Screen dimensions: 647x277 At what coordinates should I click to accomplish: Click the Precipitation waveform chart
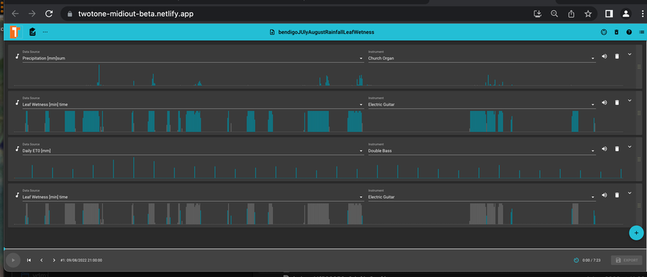319,74
